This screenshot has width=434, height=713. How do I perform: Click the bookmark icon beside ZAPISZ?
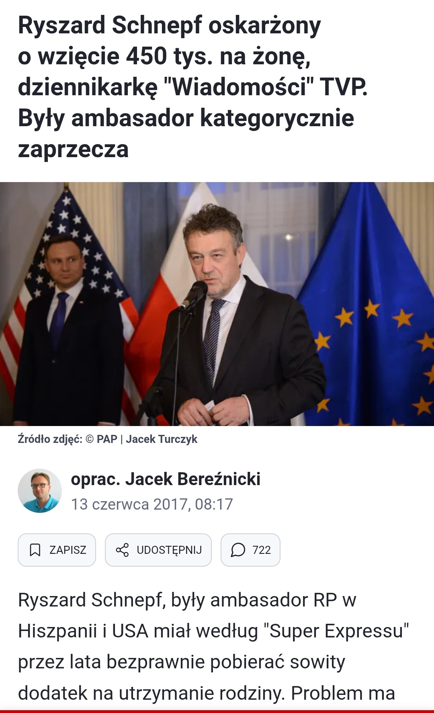point(35,550)
